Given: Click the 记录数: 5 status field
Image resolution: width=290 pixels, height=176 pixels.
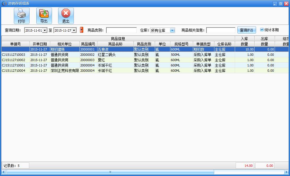Looking at the screenshot, I should coord(16,166).
